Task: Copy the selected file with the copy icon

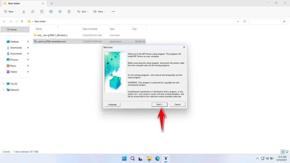Action: (x=33, y=11)
